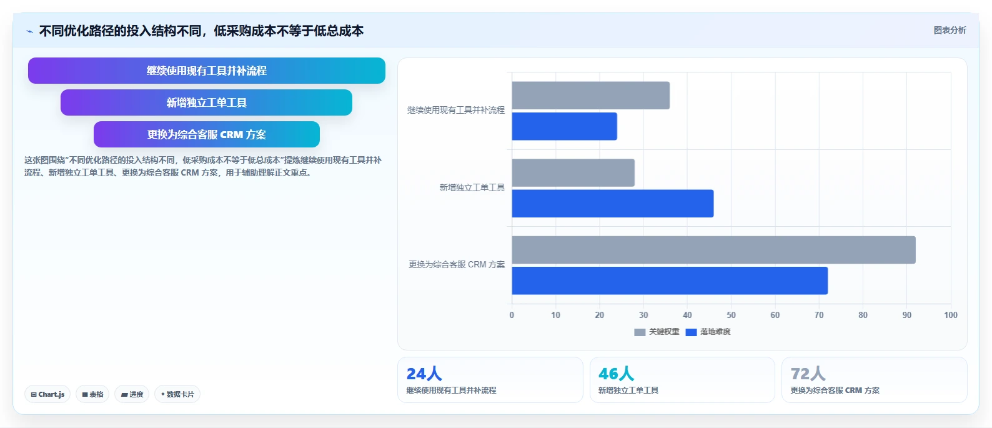The width and height of the screenshot is (992, 428).
Task: Open the 24人 data card
Action: pos(490,380)
